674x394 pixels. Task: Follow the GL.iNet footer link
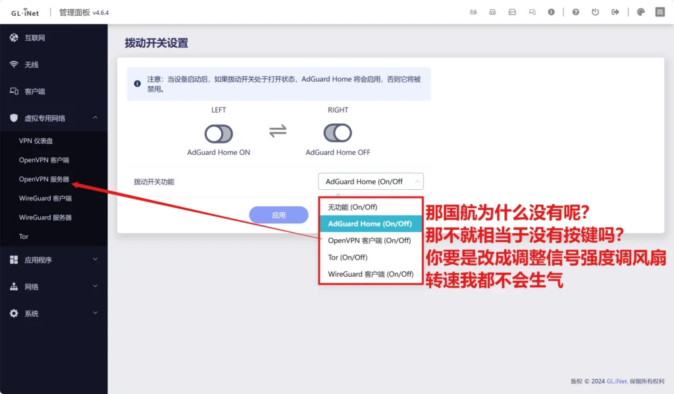point(617,381)
